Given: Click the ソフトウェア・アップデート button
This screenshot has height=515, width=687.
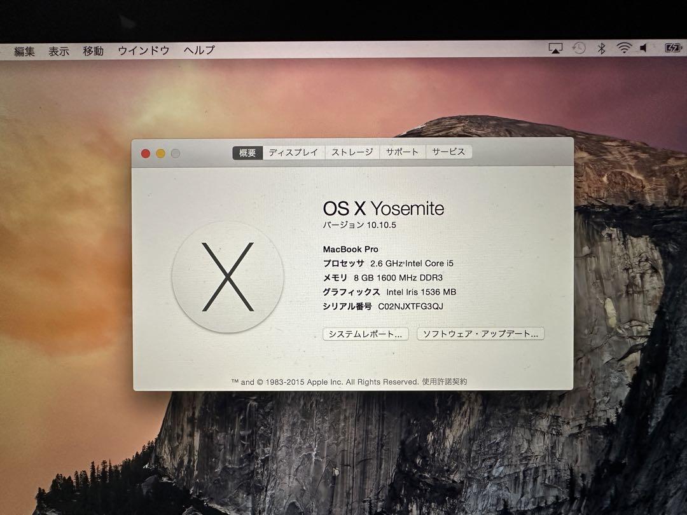Looking at the screenshot, I should pyautogui.click(x=481, y=334).
